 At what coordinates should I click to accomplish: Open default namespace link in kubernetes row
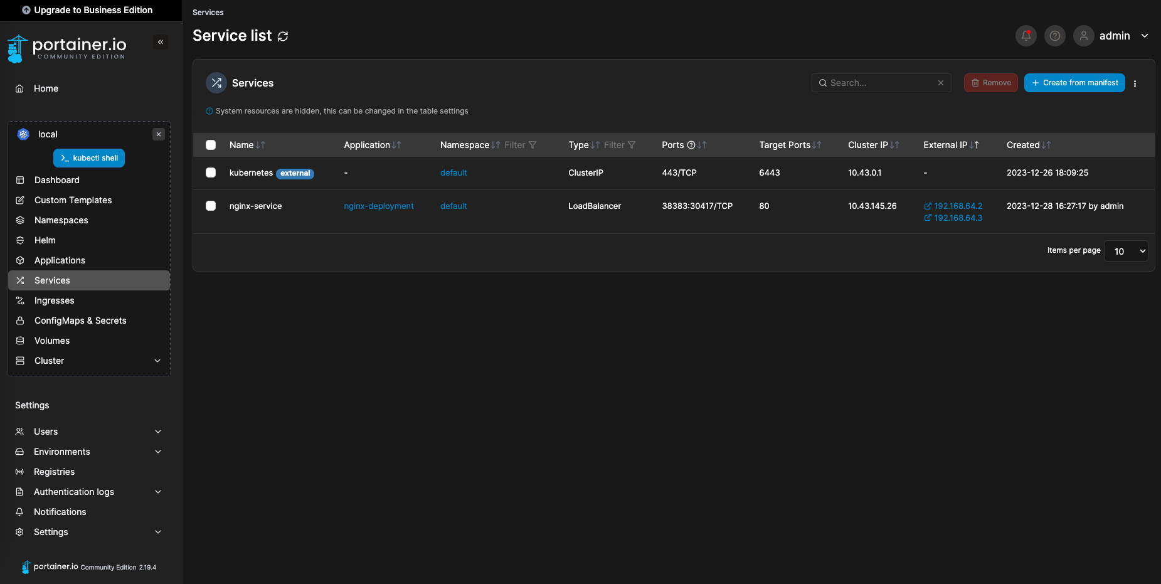453,173
